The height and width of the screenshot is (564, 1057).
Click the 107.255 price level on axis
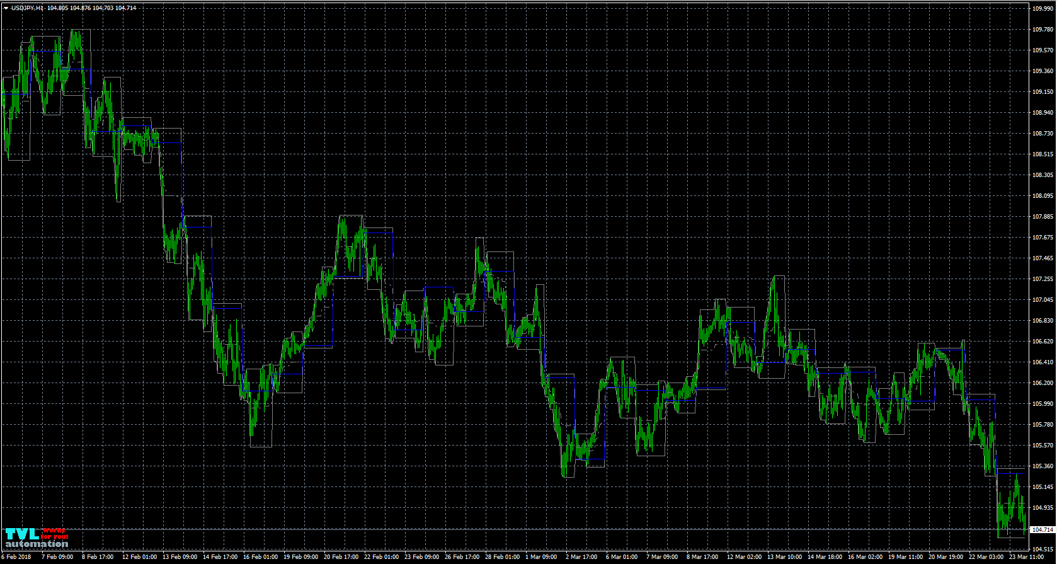(x=1043, y=279)
